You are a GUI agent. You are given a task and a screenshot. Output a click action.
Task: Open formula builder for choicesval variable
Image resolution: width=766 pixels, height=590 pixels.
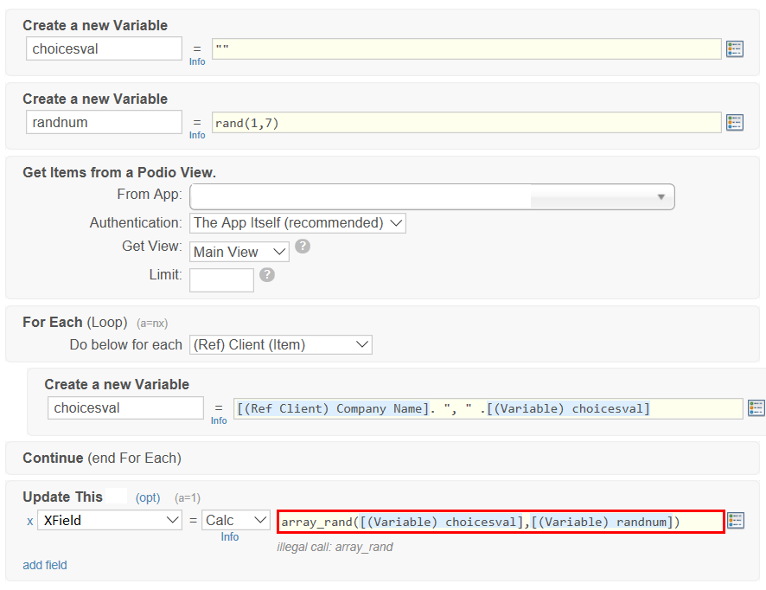pyautogui.click(x=735, y=48)
